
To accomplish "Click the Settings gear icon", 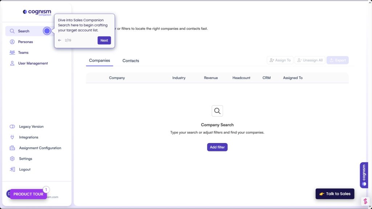I will [11, 159].
